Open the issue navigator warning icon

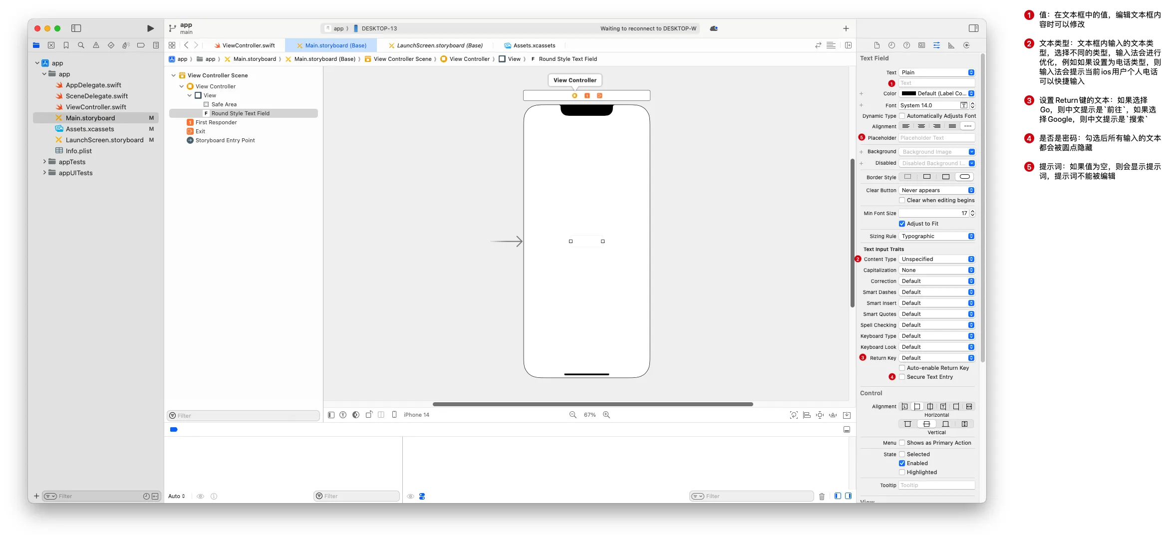point(96,45)
